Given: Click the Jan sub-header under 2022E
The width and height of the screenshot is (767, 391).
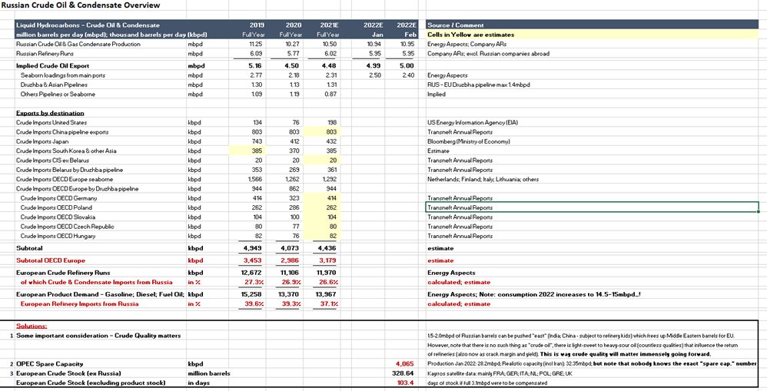Looking at the screenshot, I should [377, 35].
